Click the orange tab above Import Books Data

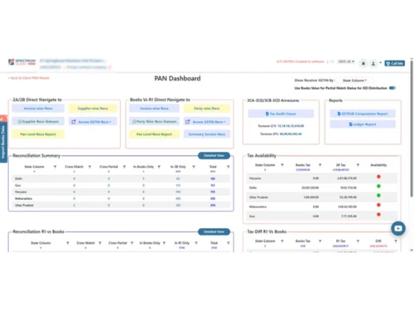3,119
